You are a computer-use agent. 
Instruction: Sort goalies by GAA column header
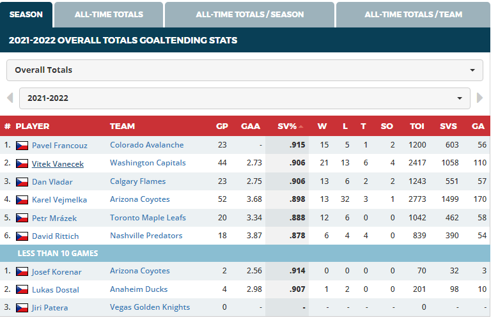[x=251, y=126]
